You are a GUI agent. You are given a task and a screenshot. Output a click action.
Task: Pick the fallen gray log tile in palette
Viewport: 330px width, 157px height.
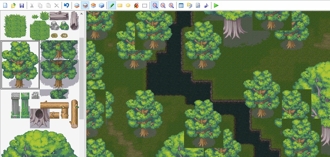[x=59, y=15]
